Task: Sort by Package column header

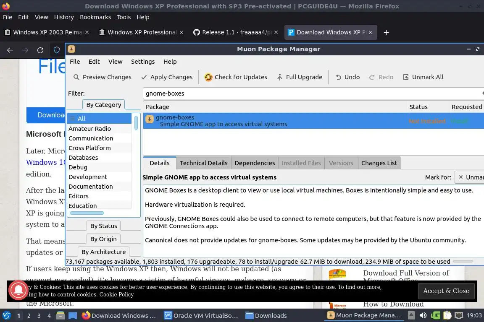Action: pyautogui.click(x=275, y=107)
